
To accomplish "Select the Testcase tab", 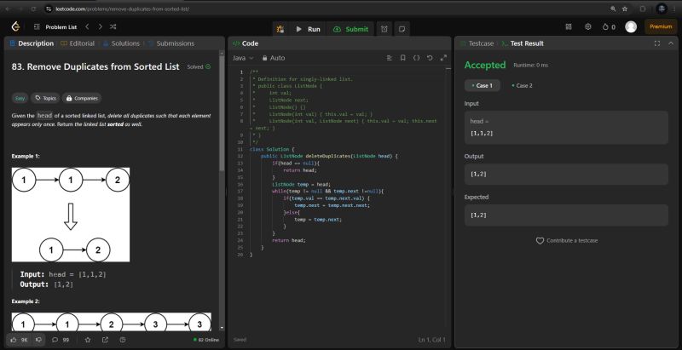I will 477,43.
